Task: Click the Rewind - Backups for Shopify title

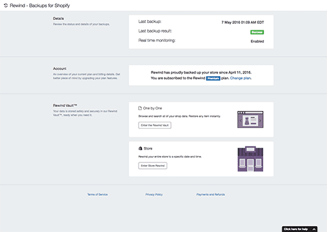Action: (40, 5)
